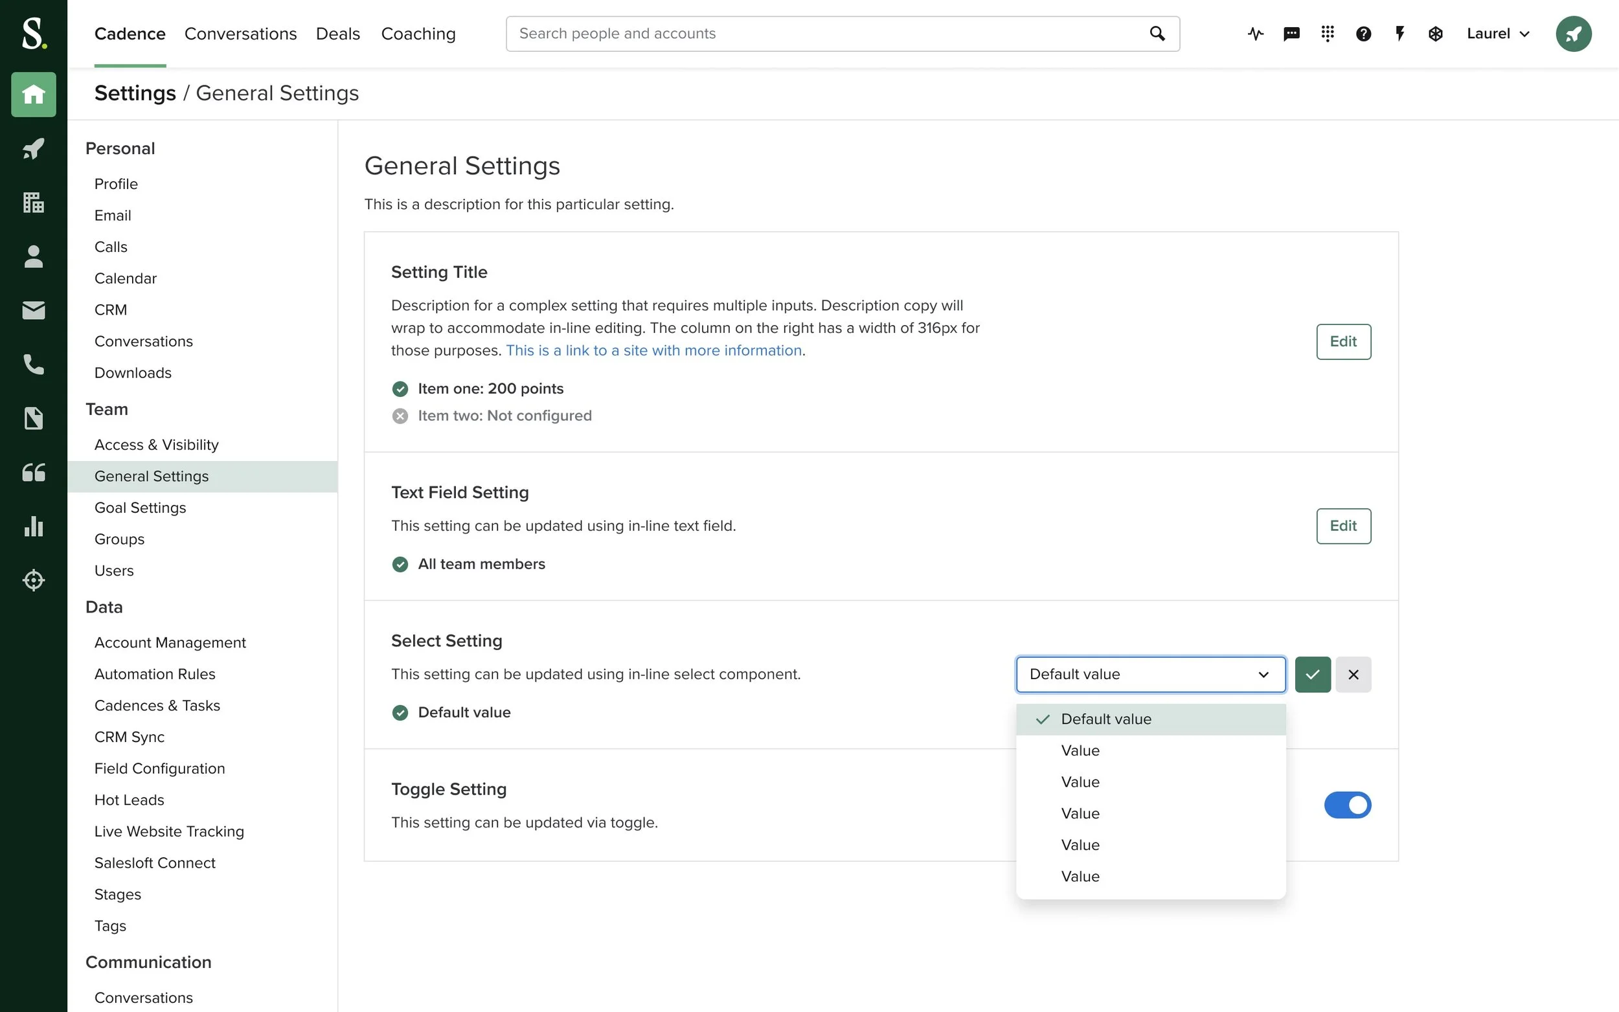Confirm selection with green checkmark button
Image resolution: width=1619 pixels, height=1012 pixels.
tap(1313, 675)
